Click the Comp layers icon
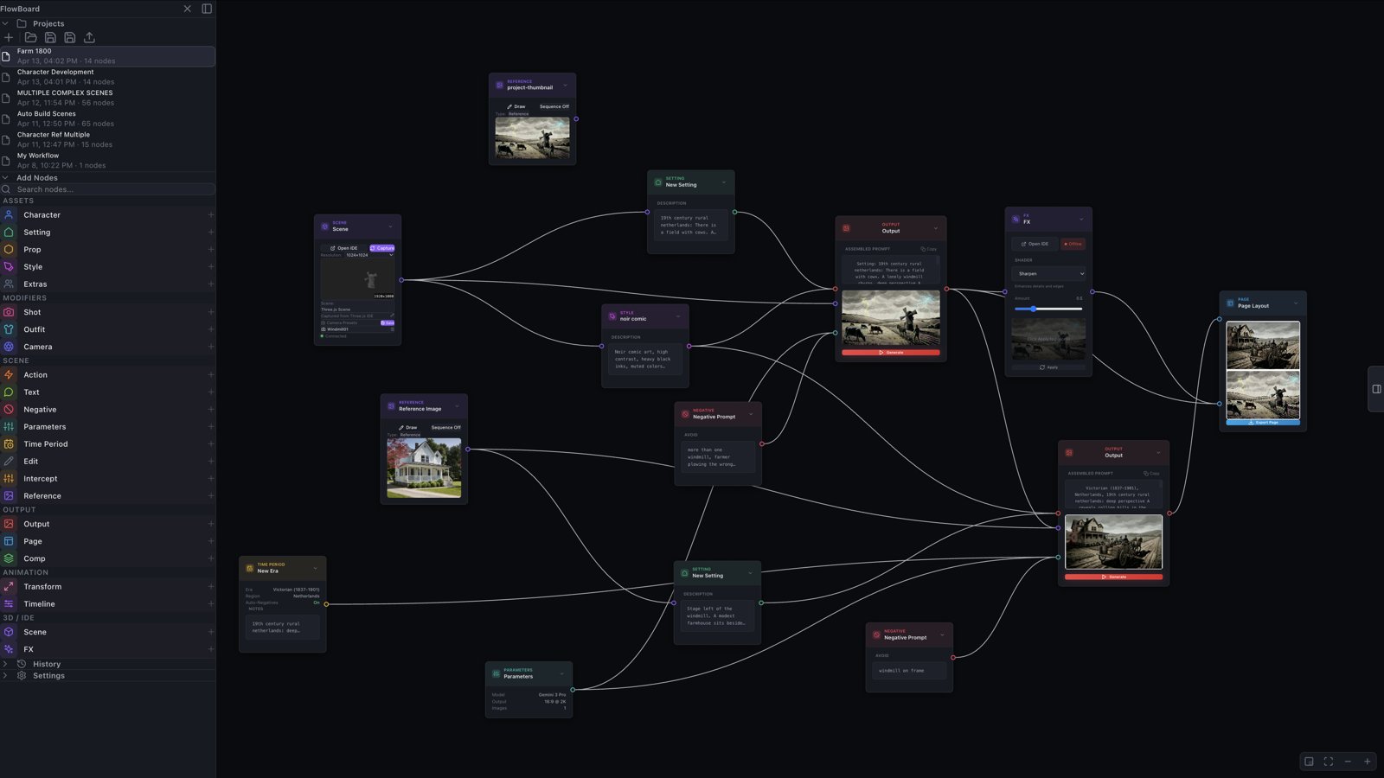 click(9, 558)
